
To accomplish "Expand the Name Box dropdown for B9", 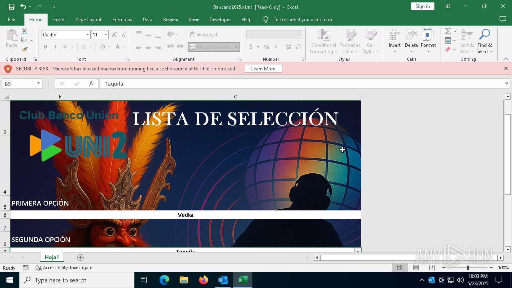I will (39, 84).
